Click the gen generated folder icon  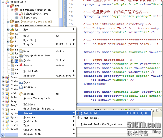tap(12, 22)
